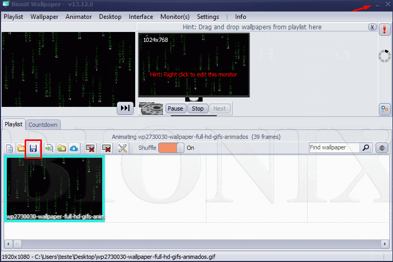Minimize the BioniX Wallpaper window
The width and height of the screenshot is (393, 262).
(377, 5)
